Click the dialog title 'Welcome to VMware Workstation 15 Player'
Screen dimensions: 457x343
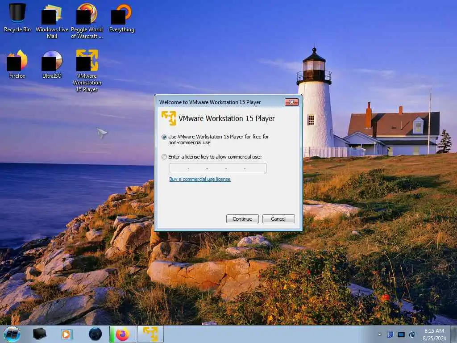pyautogui.click(x=210, y=102)
